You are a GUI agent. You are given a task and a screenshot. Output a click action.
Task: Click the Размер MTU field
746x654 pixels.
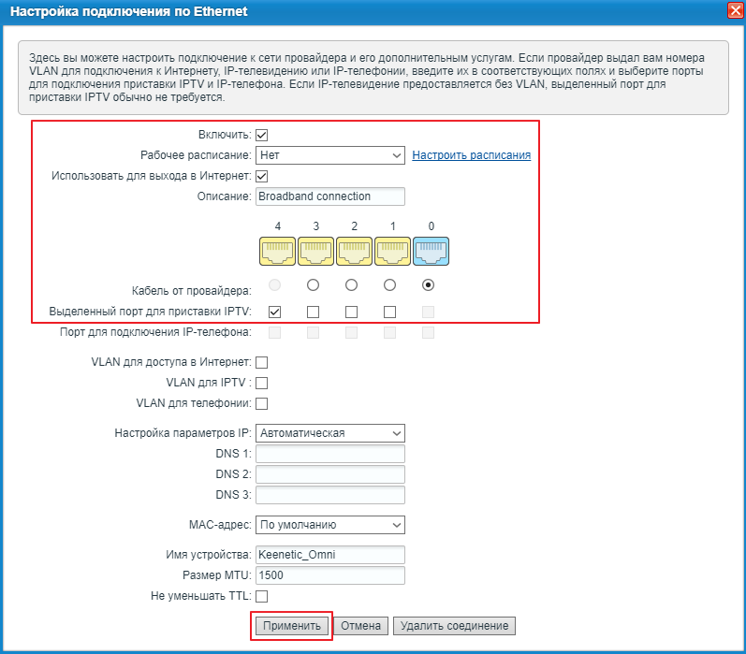329,575
